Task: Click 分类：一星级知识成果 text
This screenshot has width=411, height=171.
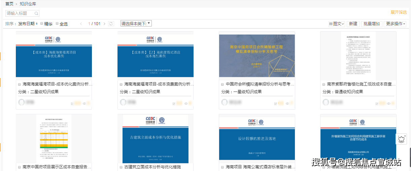Action: (x=241, y=92)
